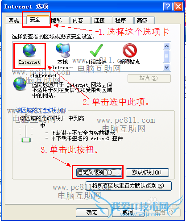Click the zone list scroll down arrow
The height and width of the screenshot is (221, 186).
(166, 67)
